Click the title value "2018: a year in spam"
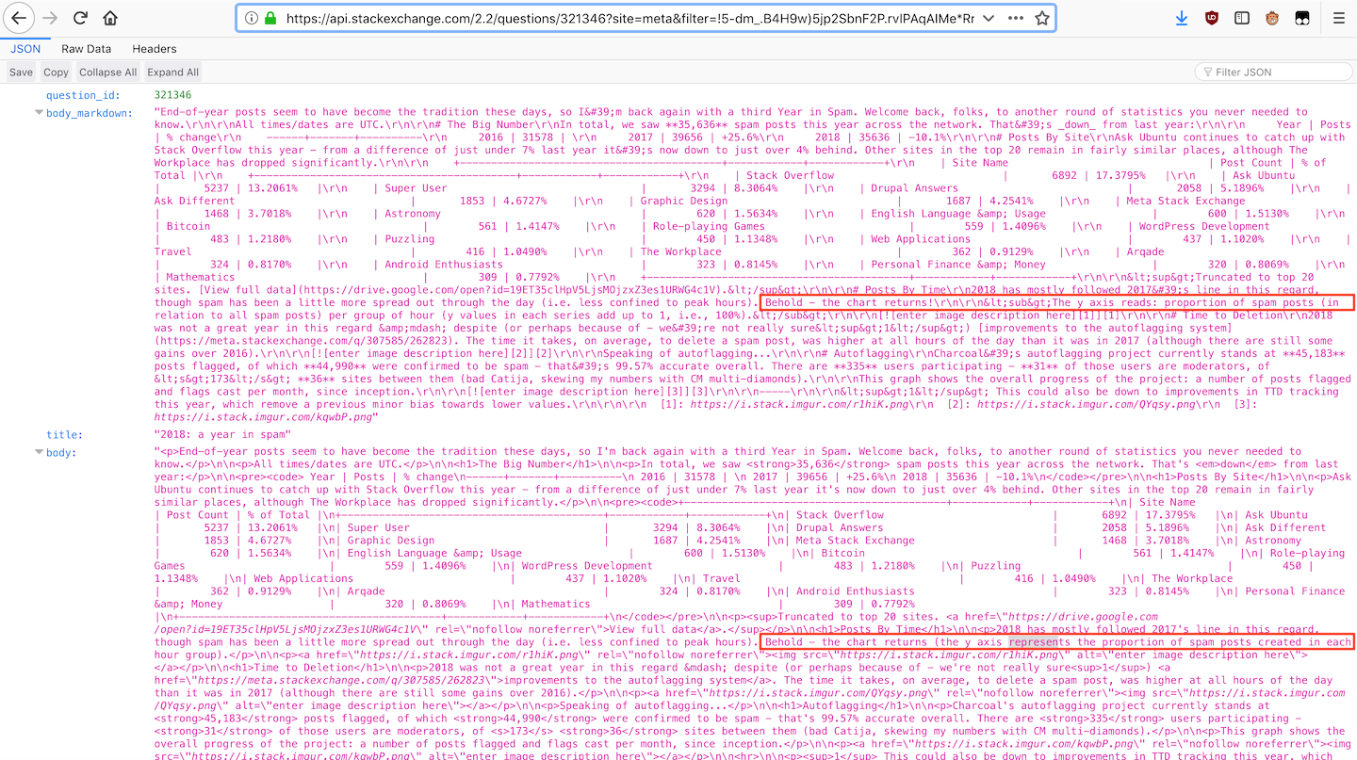1357x760 pixels. click(222, 435)
